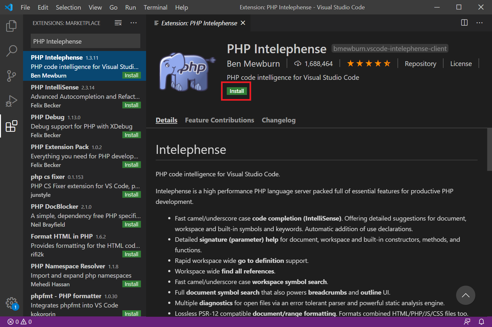Open the Explorer view in activity bar

[11, 26]
